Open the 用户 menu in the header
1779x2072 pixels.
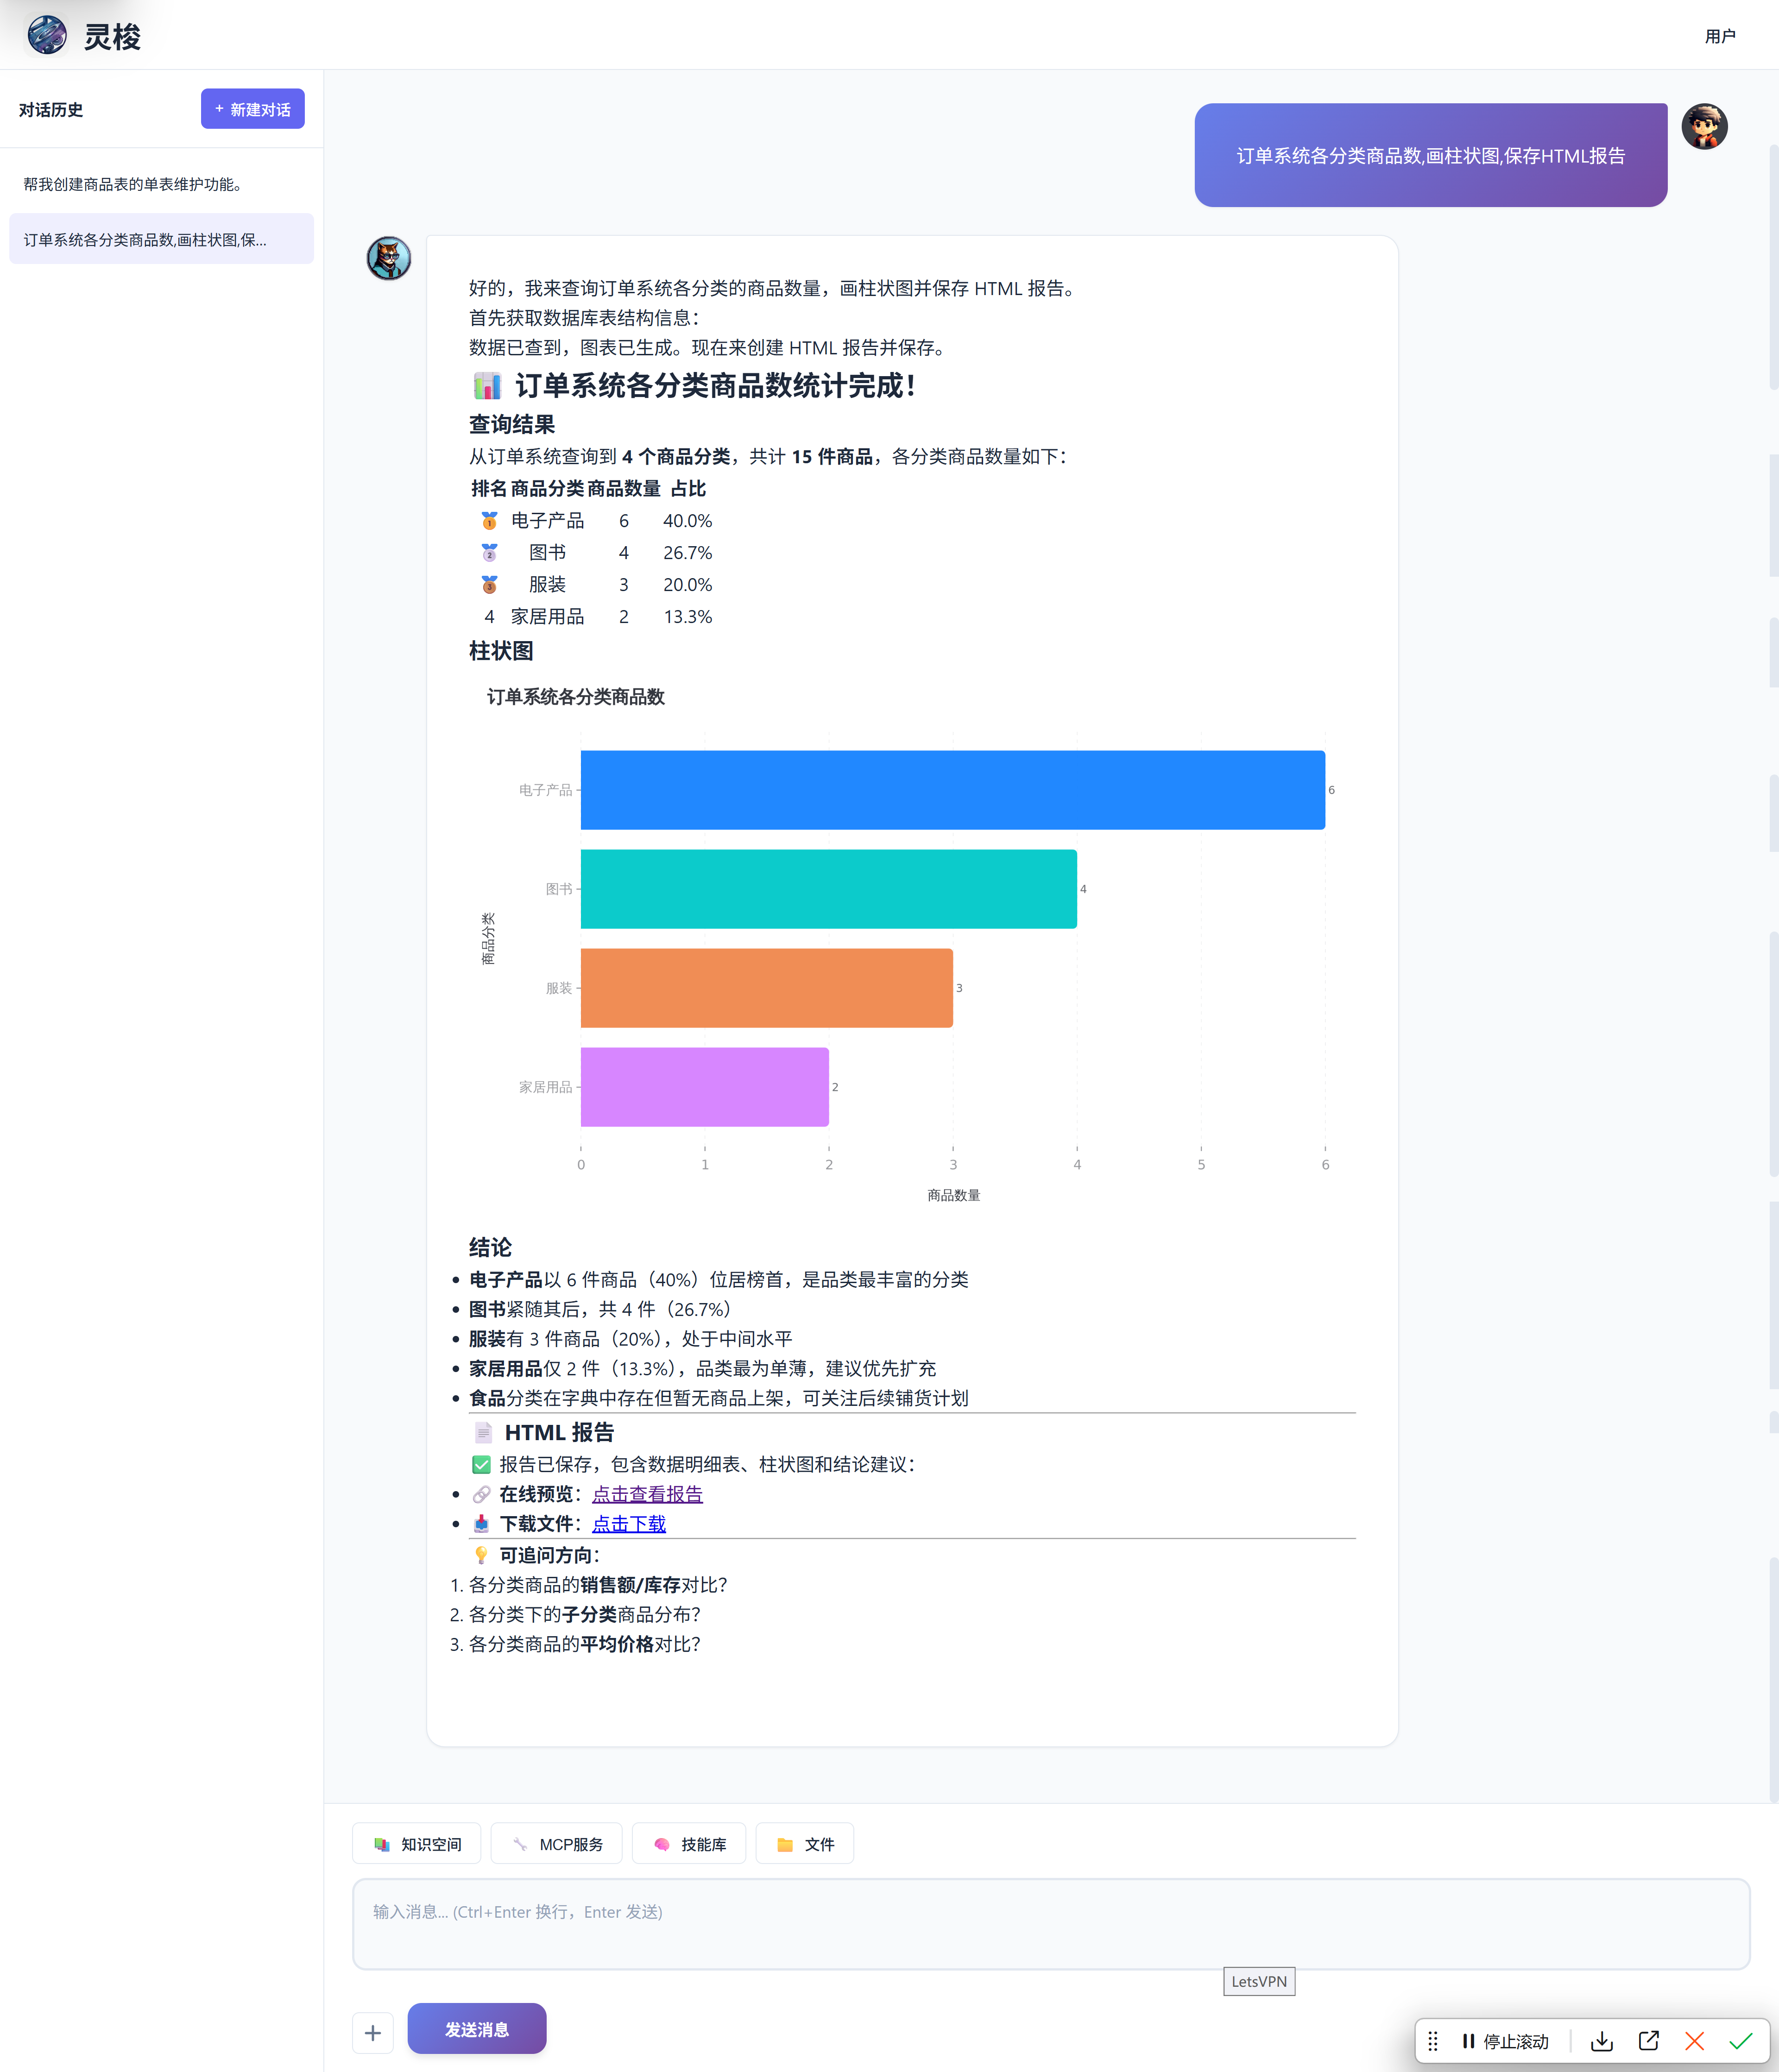(x=1720, y=36)
